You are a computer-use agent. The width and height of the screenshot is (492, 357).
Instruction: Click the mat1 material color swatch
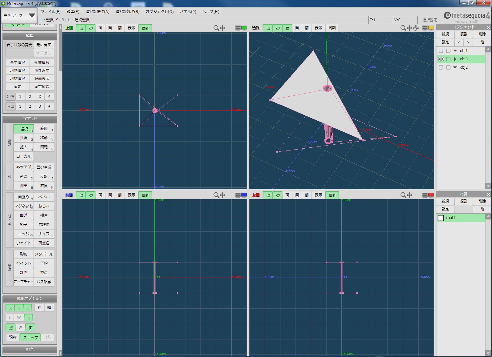[x=441, y=218]
